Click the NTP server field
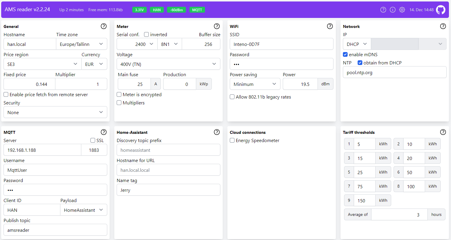This screenshot has height=240, width=451. point(395,72)
